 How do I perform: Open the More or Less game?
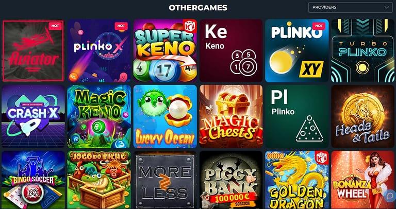[165, 180]
